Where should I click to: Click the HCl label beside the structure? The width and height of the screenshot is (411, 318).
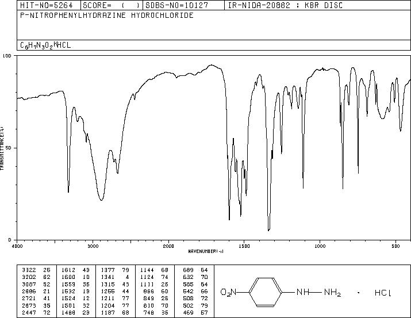(383, 293)
